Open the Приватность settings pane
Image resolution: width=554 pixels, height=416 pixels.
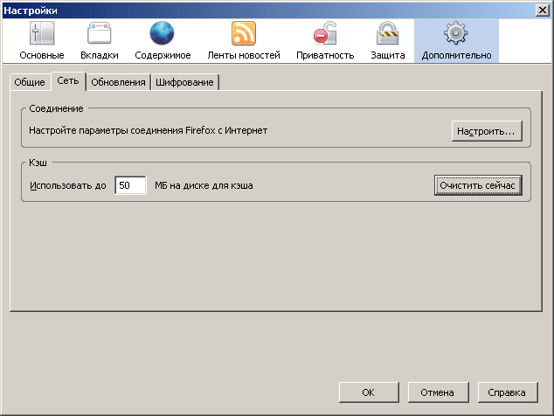pyautogui.click(x=325, y=41)
